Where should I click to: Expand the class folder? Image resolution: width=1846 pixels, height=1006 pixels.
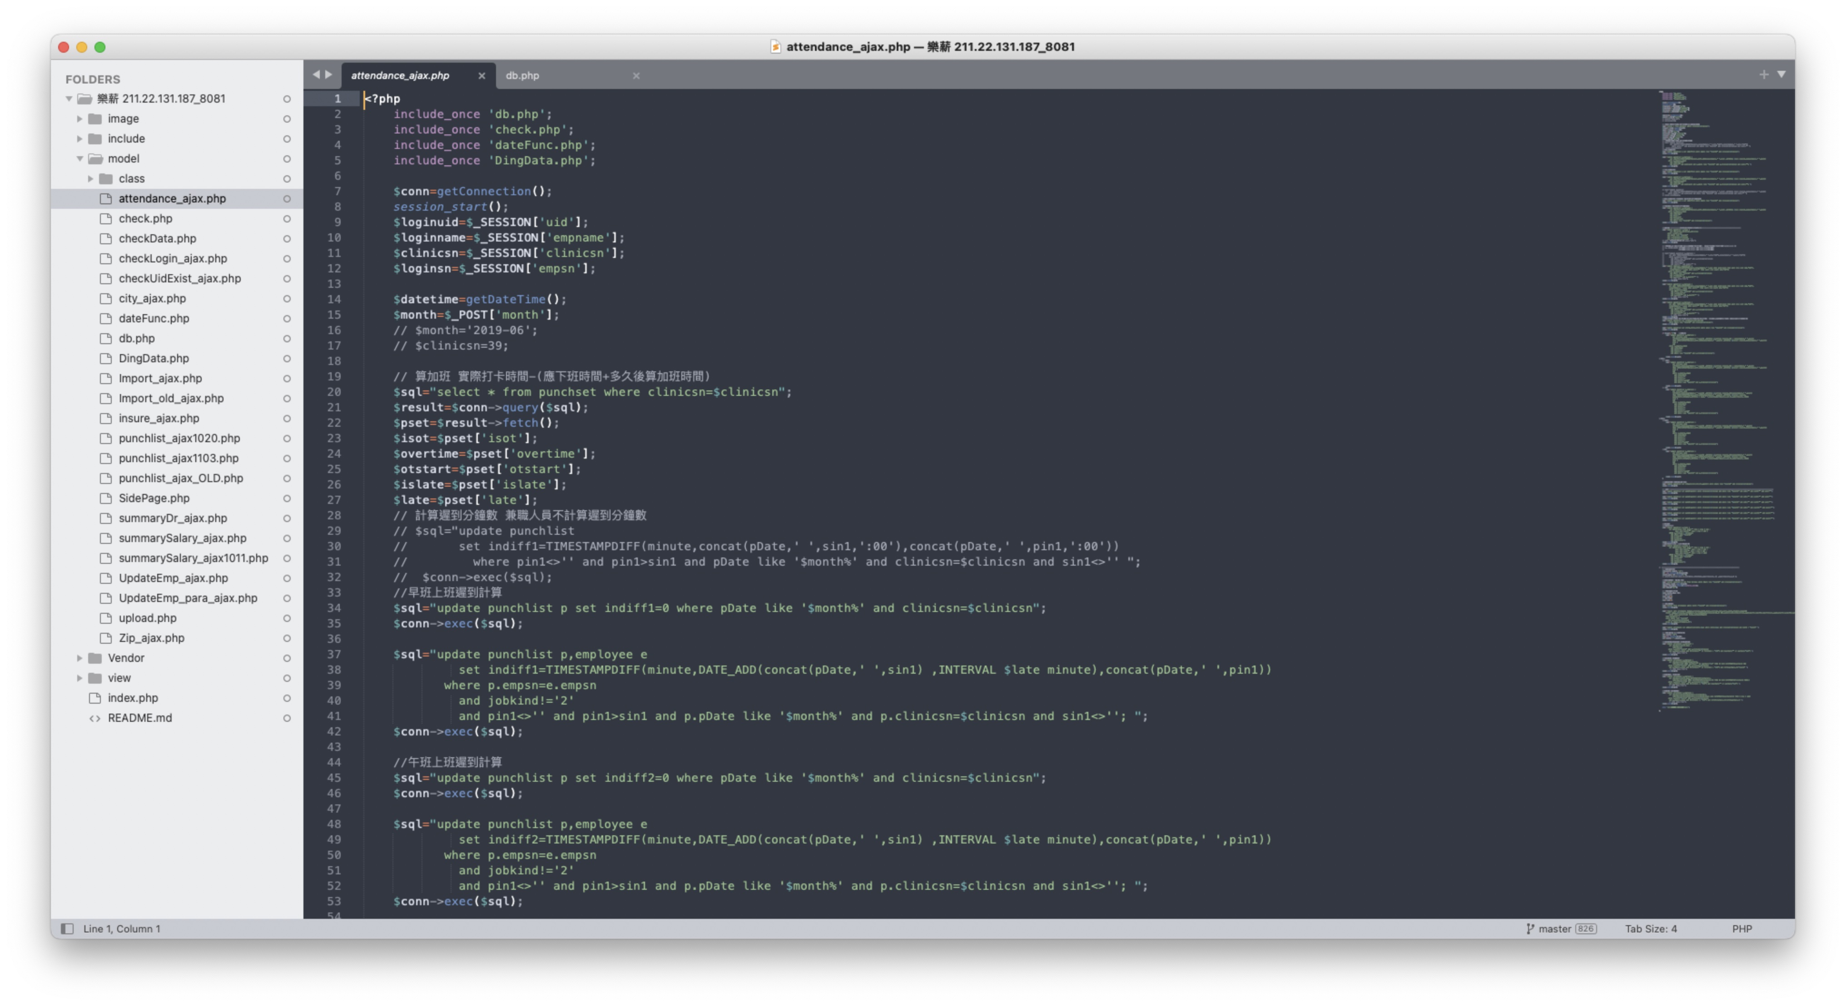(x=90, y=179)
